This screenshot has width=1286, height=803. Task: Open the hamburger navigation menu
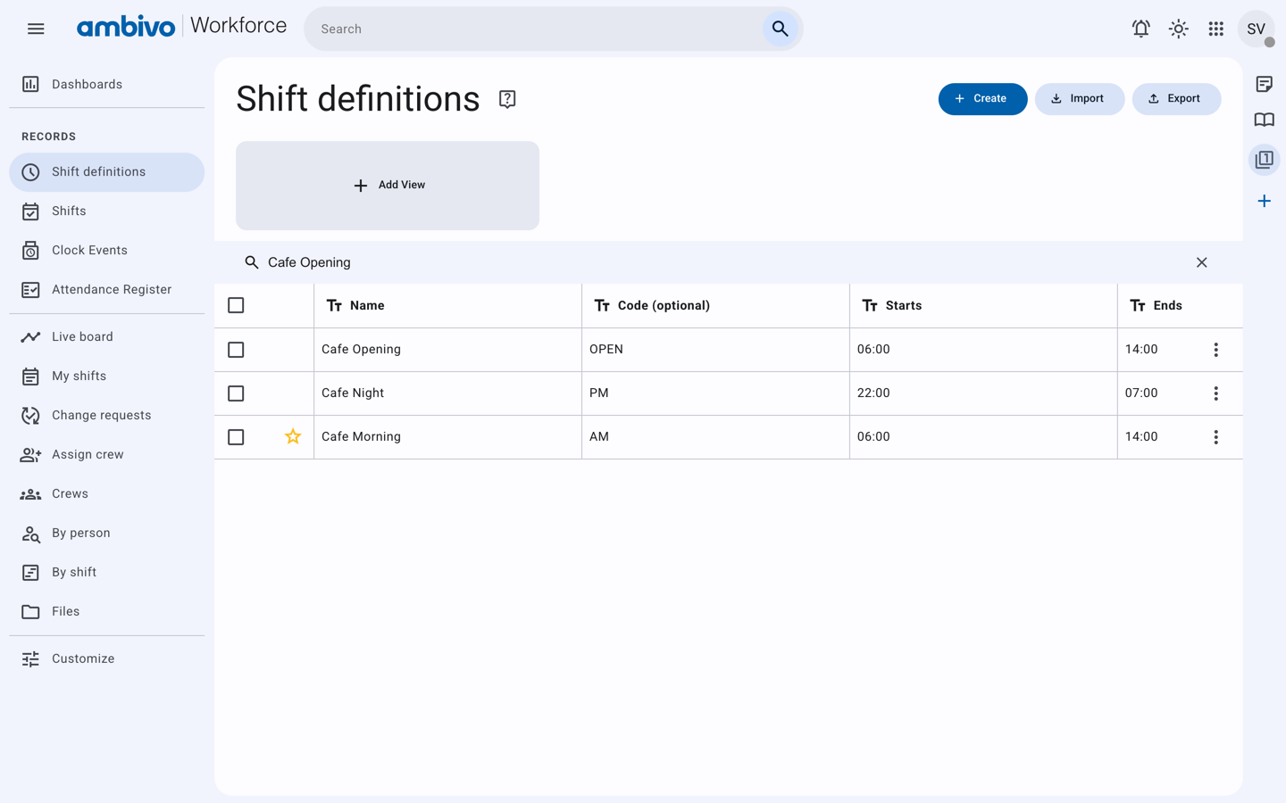pos(36,29)
